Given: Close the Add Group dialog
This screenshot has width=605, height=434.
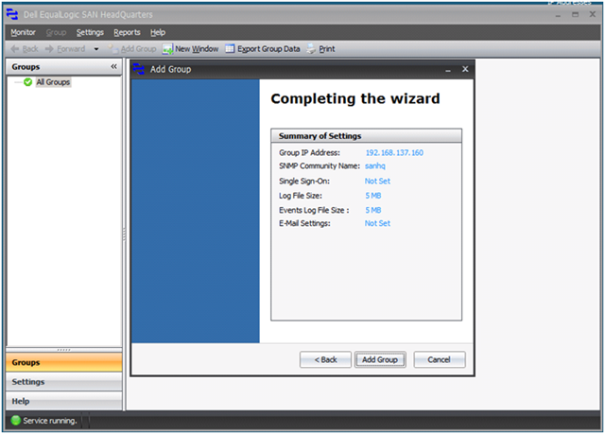Looking at the screenshot, I should 465,69.
